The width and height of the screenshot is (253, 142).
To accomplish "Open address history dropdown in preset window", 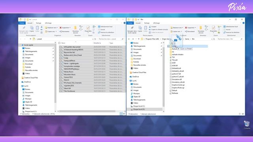I will tap(93, 39).
